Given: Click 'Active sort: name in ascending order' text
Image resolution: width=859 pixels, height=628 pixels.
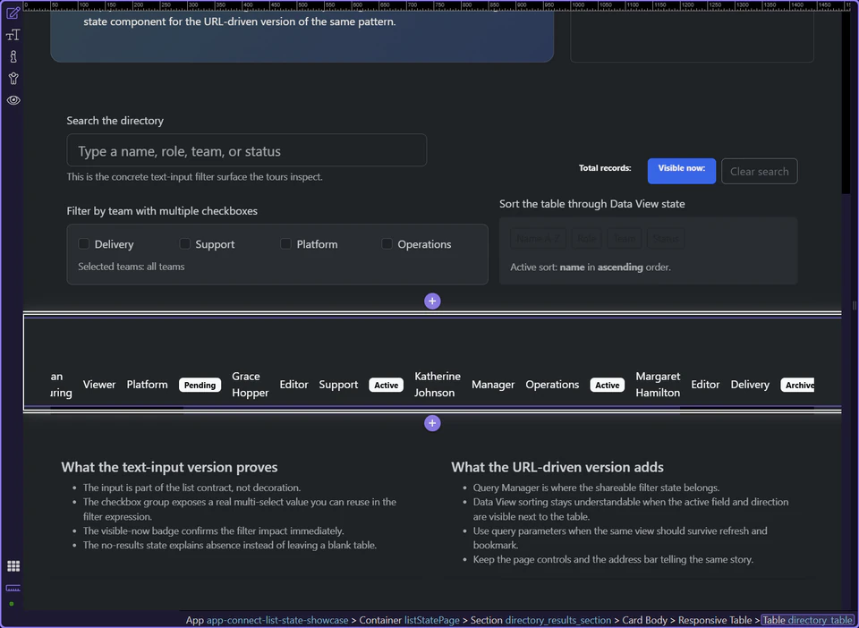Looking at the screenshot, I should click(591, 267).
